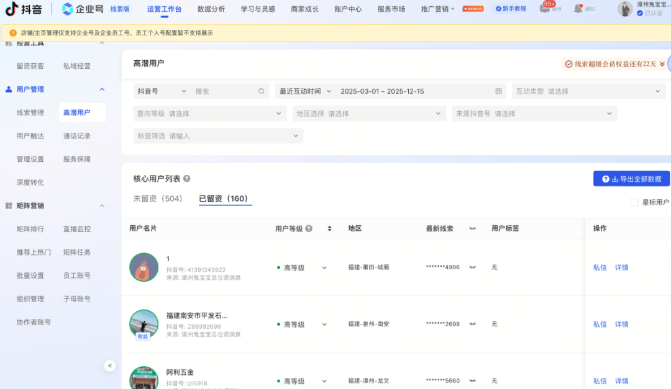Click 导出全部数据 button
Image resolution: width=671 pixels, height=389 pixels.
[631, 179]
